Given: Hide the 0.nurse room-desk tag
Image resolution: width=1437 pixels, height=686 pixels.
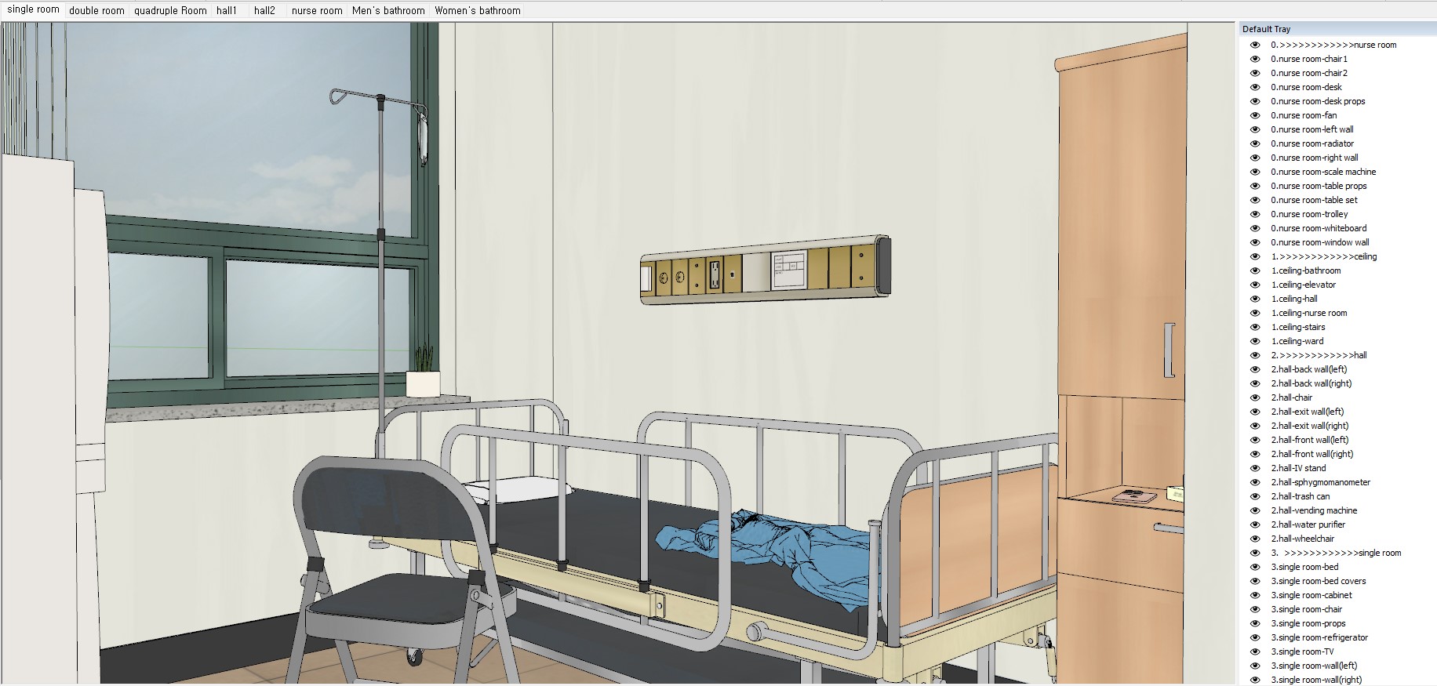Looking at the screenshot, I should click(1255, 87).
